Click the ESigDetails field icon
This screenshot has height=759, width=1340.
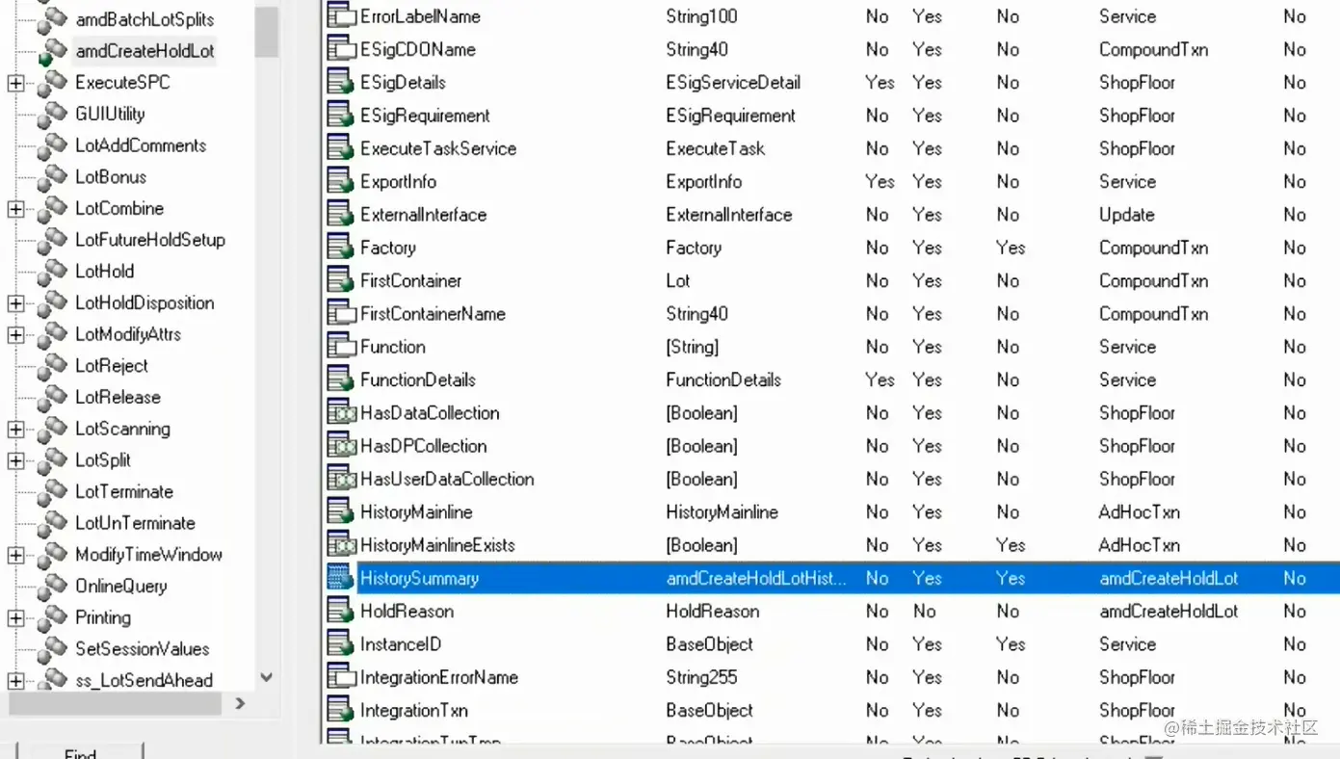[340, 83]
